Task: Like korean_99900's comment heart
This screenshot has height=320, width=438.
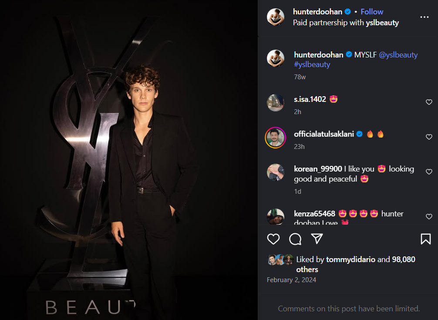Action: point(429,172)
